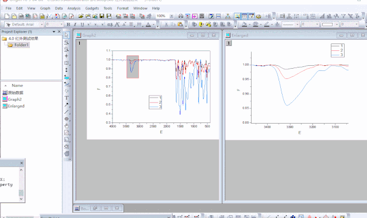Click the Open project icon

pyautogui.click(x=81, y=16)
